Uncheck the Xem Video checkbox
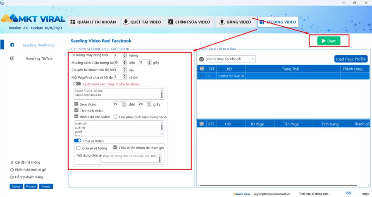The width and height of the screenshot is (372, 197). pyautogui.click(x=76, y=104)
